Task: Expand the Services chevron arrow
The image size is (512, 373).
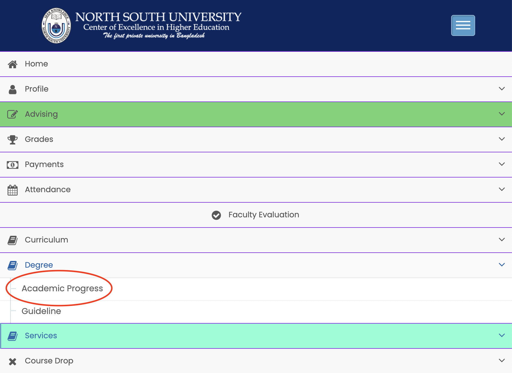Action: [502, 335]
